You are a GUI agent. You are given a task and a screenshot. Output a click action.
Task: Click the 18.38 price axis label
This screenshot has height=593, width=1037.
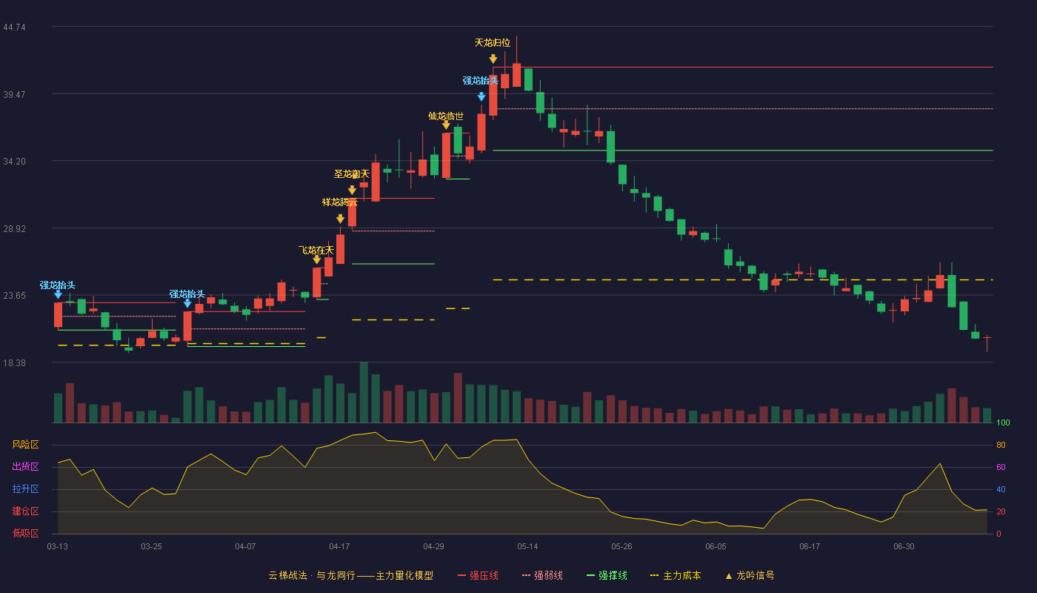click(15, 363)
